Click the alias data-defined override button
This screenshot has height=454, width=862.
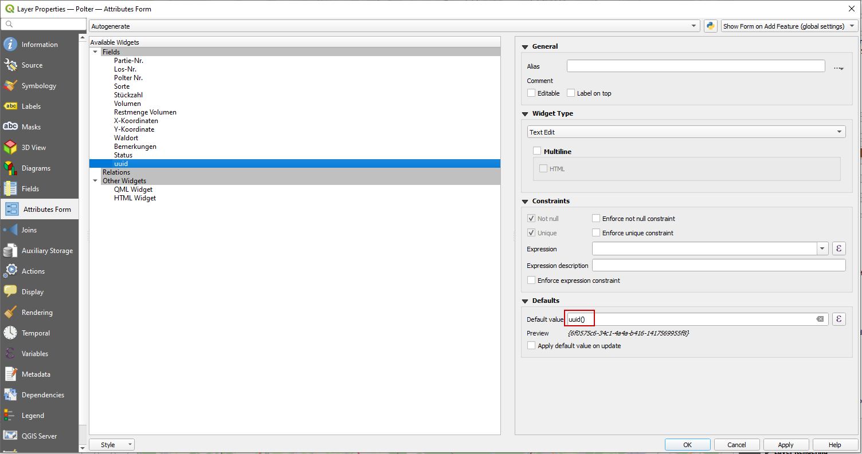[x=839, y=67]
